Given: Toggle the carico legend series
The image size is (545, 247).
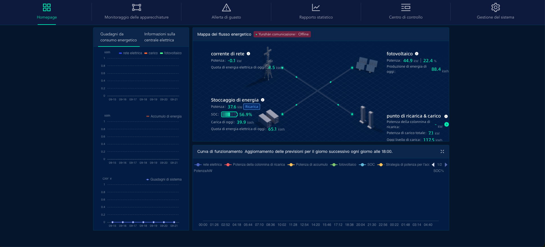Looking at the screenshot, I should 151,53.
